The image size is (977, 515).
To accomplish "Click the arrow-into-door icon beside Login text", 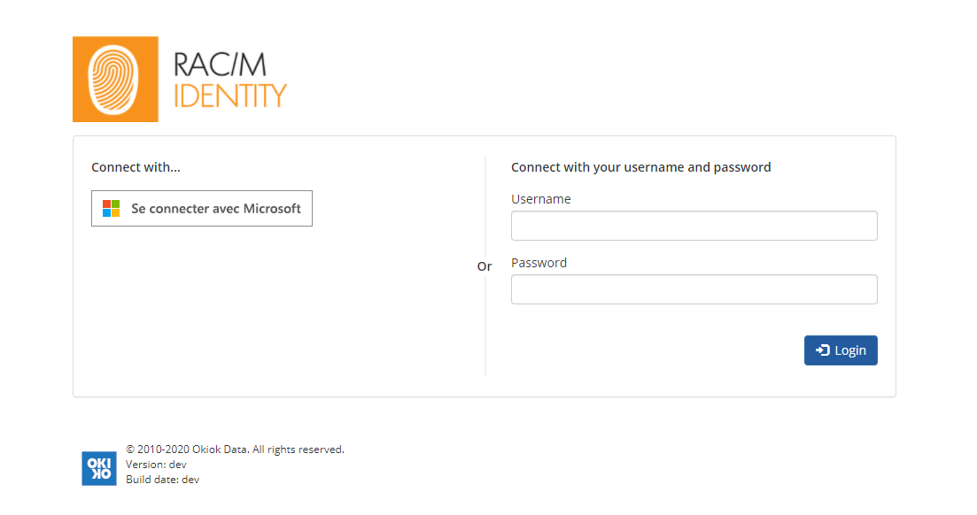I will pyautogui.click(x=823, y=350).
